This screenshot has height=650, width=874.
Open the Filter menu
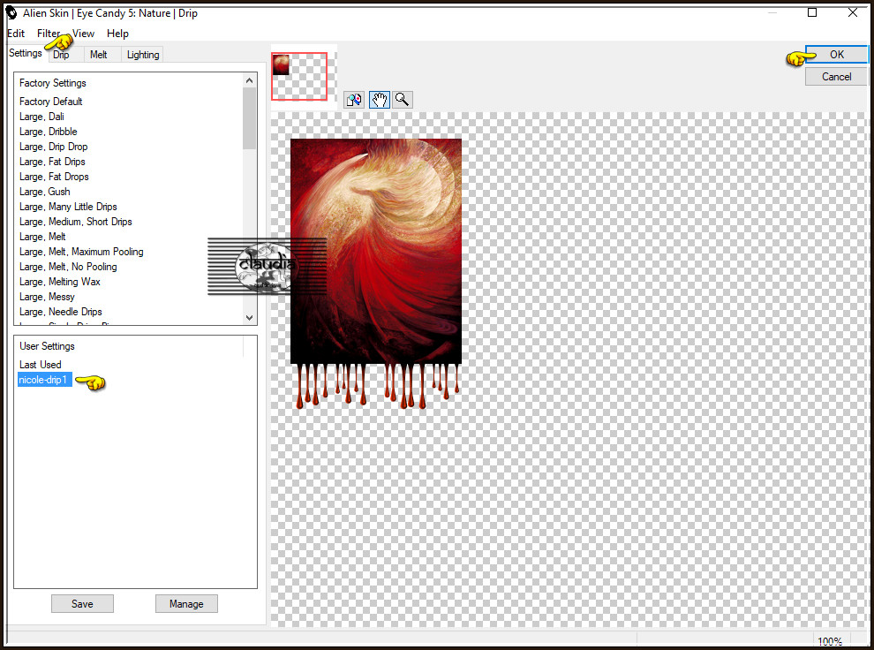(49, 34)
